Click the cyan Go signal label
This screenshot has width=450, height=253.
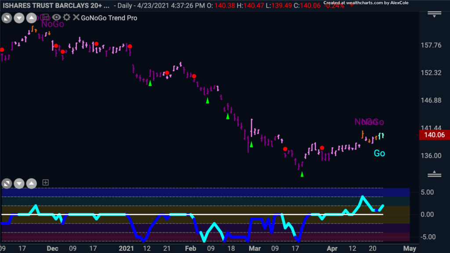[379, 153]
